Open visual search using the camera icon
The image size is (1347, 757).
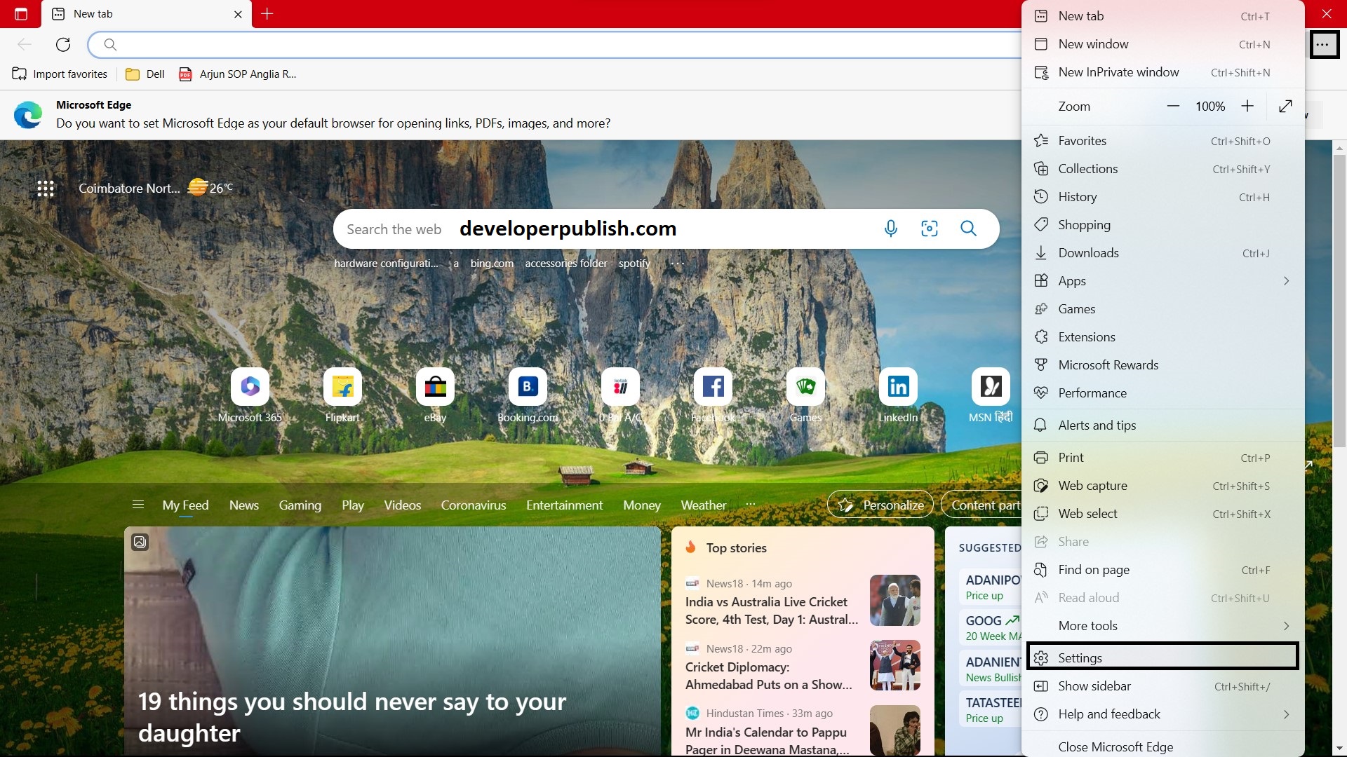pyautogui.click(x=929, y=229)
